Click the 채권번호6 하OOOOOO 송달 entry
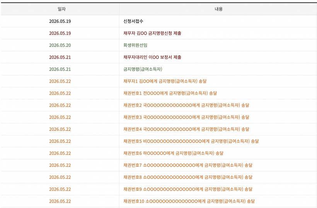Image resolution: width=317 pixels, height=208 pixels. click(x=173, y=153)
